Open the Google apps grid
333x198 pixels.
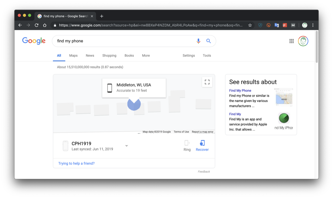291,41
